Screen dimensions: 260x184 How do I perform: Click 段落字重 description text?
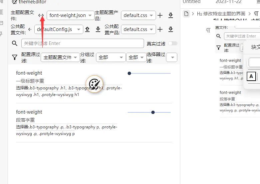tap(25, 120)
